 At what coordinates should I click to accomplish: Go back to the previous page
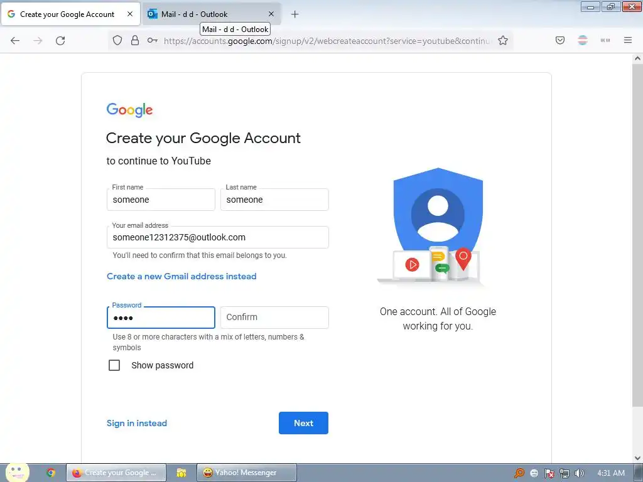[x=15, y=41]
